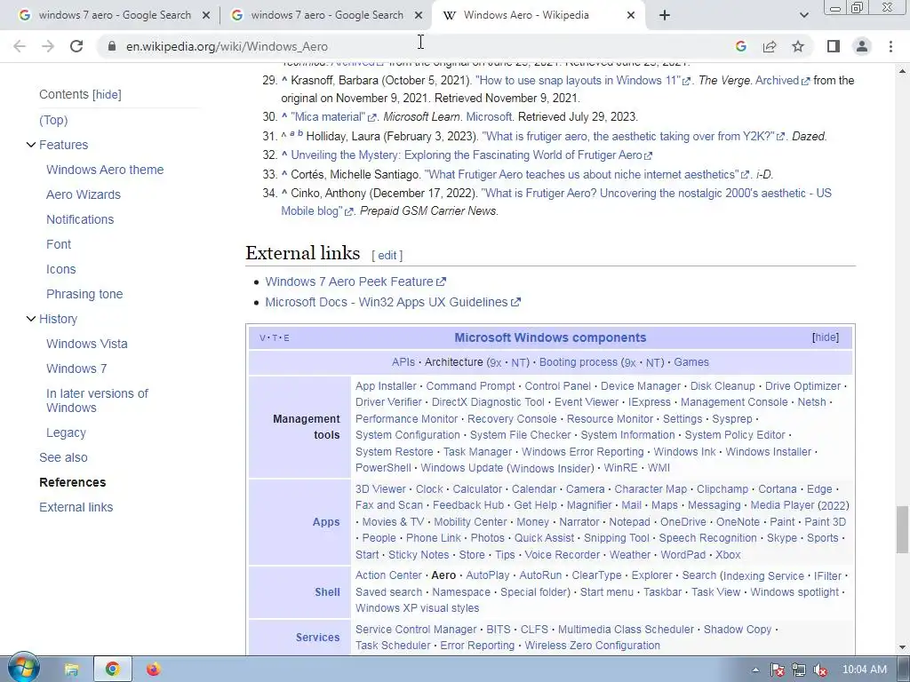The width and height of the screenshot is (910, 682).
Task: Reload the Wikipedia page
Action: click(76, 46)
